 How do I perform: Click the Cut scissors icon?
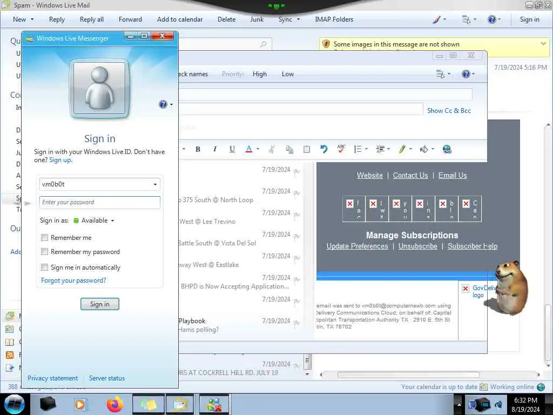(272, 149)
